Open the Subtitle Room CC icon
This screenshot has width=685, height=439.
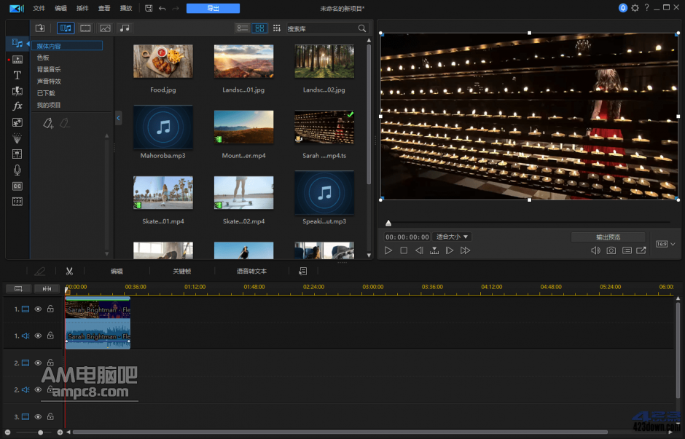tap(17, 186)
